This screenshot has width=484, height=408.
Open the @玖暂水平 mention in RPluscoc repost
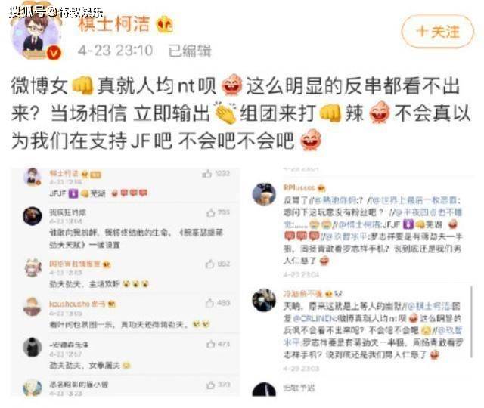pyautogui.click(x=347, y=236)
